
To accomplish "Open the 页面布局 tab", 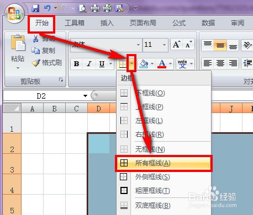I will point(143,23).
